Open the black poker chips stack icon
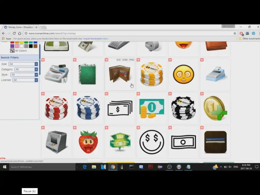 pos(183,108)
